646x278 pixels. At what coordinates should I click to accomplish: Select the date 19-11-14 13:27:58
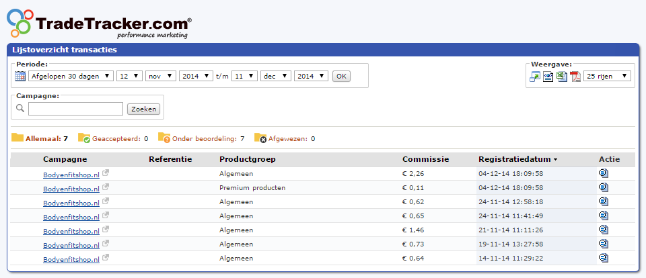pyautogui.click(x=511, y=244)
